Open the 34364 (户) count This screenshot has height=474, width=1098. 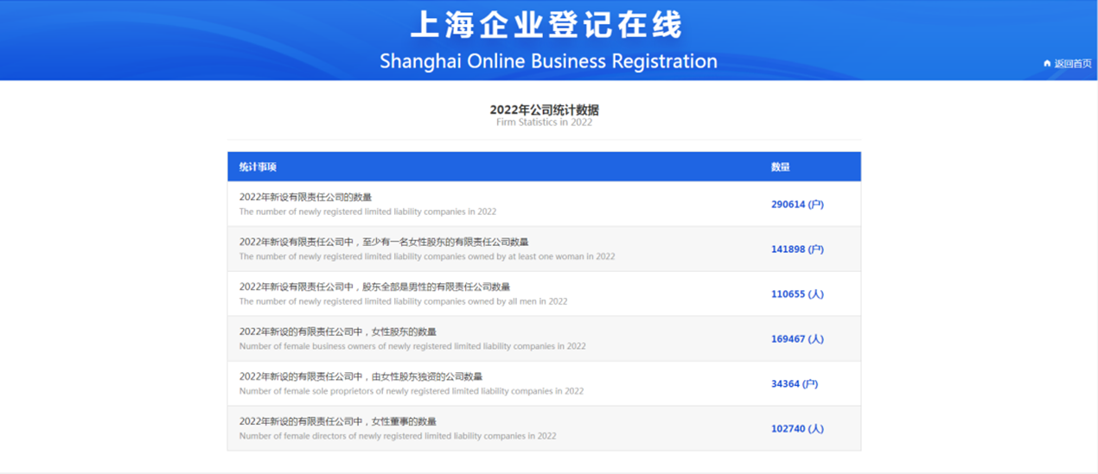point(794,384)
